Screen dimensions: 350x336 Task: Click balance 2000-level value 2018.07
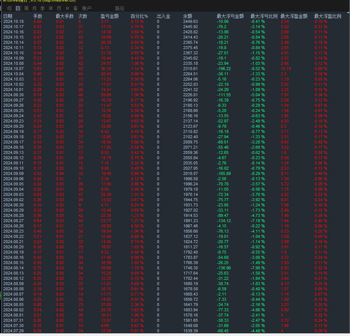(190, 173)
